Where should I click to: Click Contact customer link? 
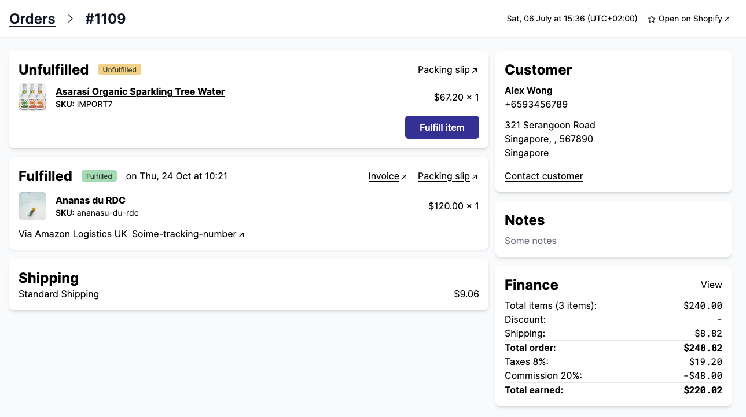pos(543,176)
